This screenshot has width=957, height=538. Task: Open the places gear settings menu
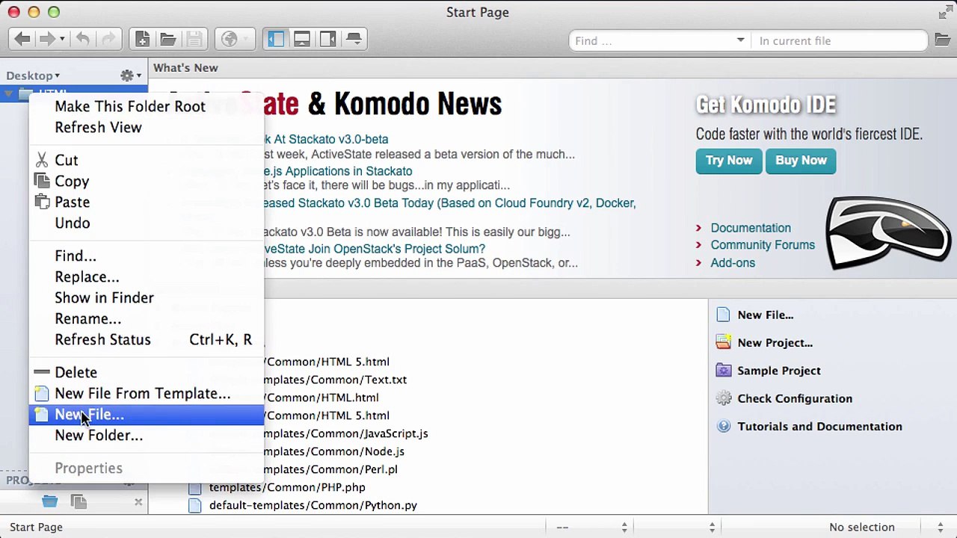[x=131, y=75]
